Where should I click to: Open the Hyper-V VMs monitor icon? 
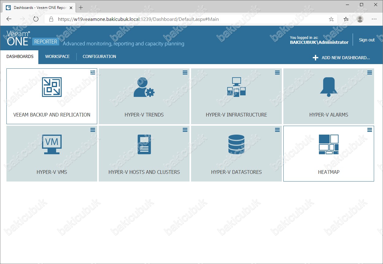click(52, 144)
